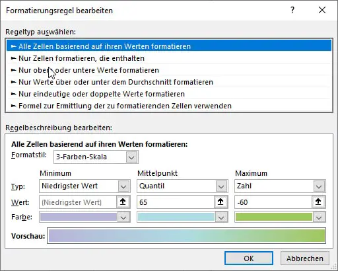Image resolution: width=338 pixels, height=271 pixels.
Task: Expand the Minimum type Niedrigster Wert dropdown
Action: [x=84, y=186]
